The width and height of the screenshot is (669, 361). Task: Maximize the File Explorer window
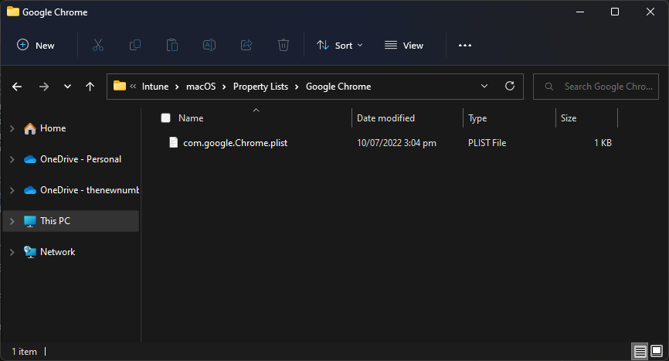(615, 12)
